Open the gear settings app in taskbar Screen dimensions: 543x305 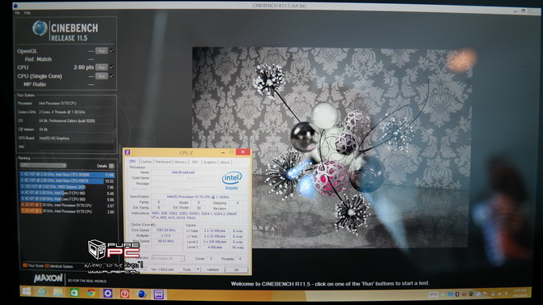click(x=108, y=294)
